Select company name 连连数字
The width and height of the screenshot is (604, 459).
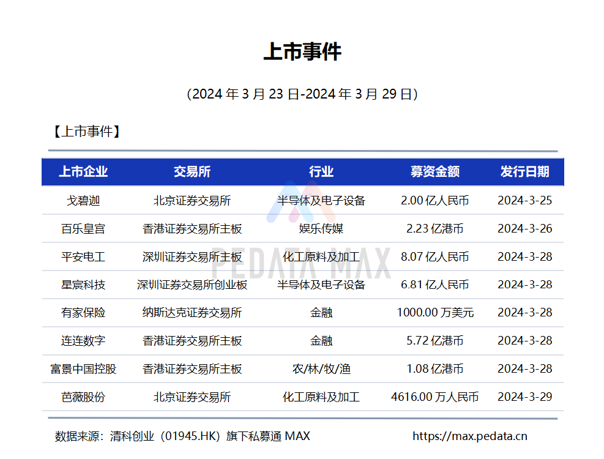[x=83, y=340]
